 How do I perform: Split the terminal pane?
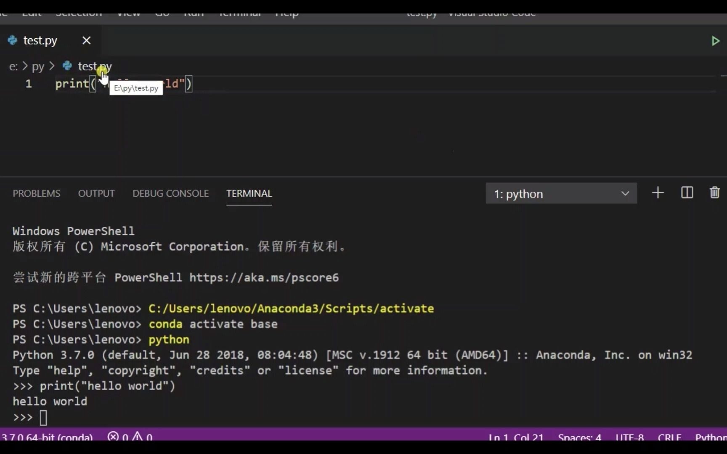click(687, 193)
